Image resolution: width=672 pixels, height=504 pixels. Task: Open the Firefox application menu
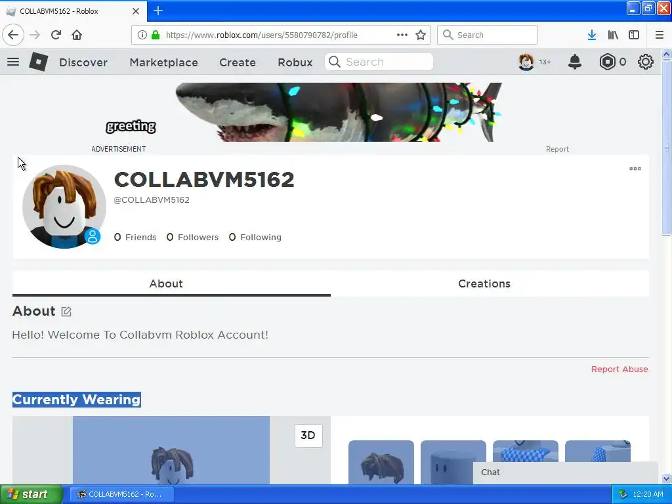click(660, 35)
